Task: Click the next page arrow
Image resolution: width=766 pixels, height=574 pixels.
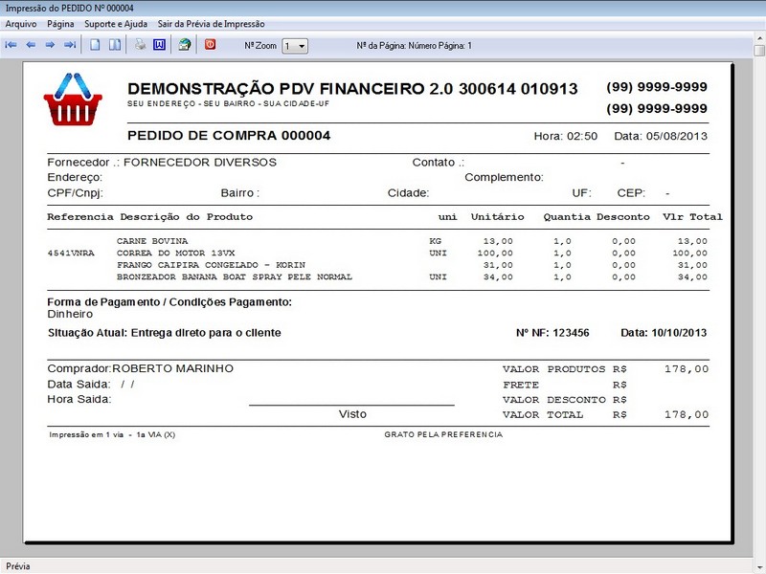Action: coord(50,45)
